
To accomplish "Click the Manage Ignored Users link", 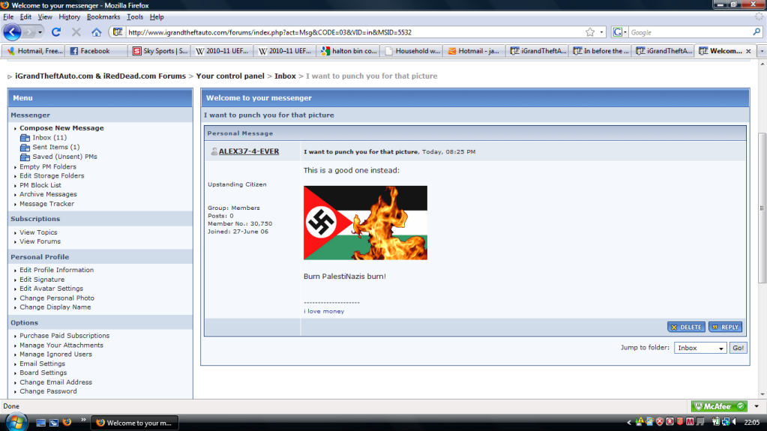I will [x=55, y=355].
